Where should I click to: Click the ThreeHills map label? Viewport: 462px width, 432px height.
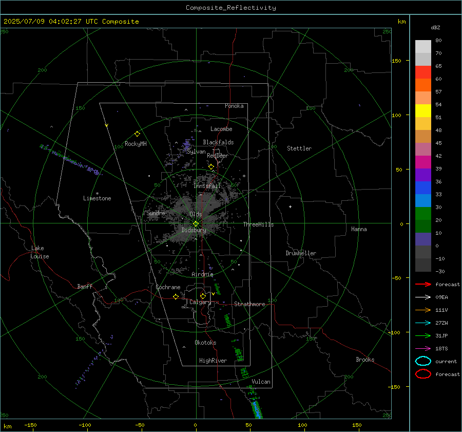[258, 224]
